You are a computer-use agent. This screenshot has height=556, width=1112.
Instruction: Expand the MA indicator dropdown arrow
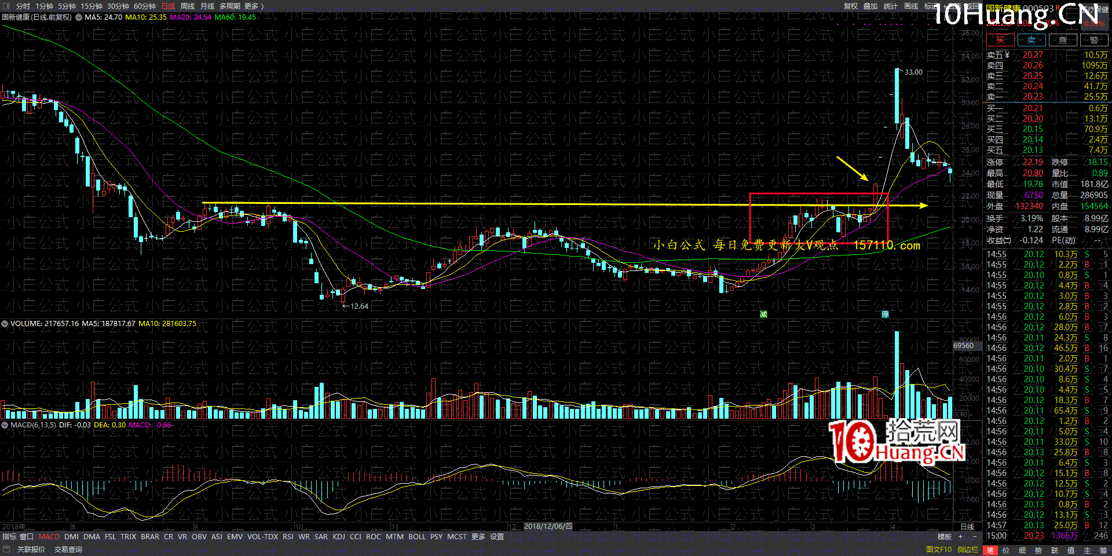[79, 17]
